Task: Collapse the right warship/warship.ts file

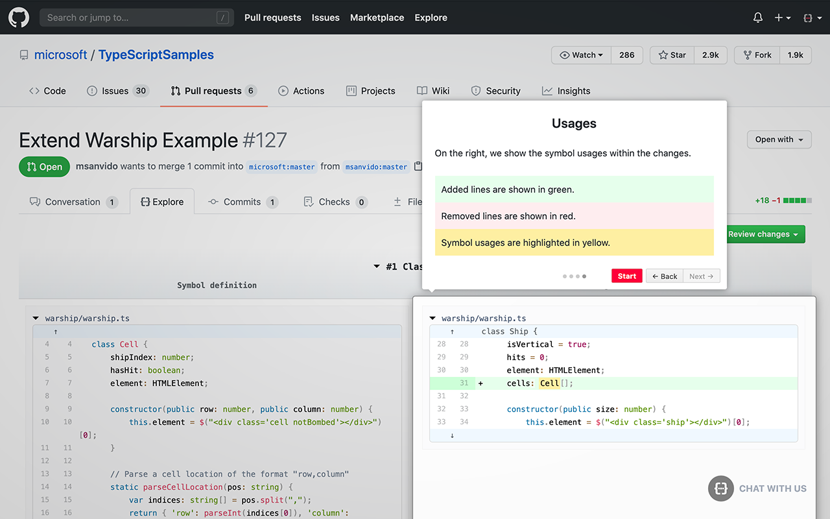Action: coord(433,319)
